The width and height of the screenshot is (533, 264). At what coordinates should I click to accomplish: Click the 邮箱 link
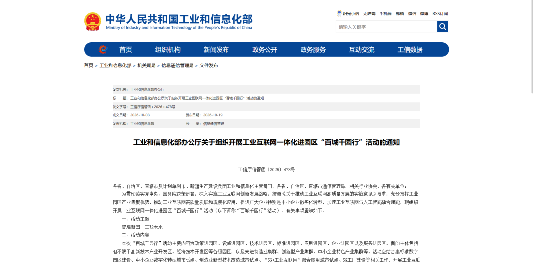400,14
